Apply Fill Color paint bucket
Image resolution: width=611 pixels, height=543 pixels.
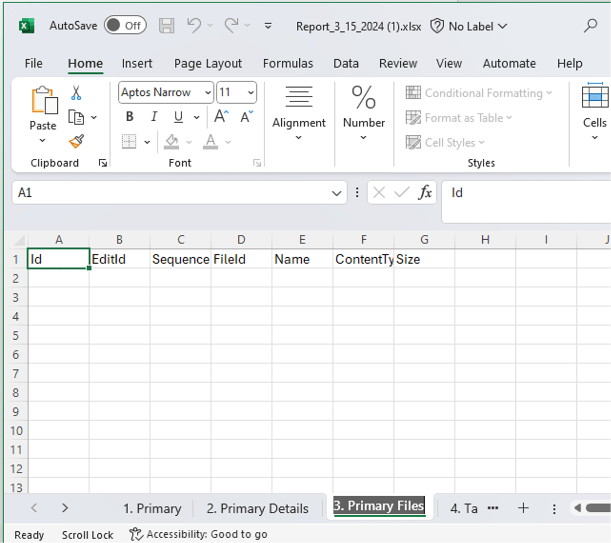(x=172, y=142)
